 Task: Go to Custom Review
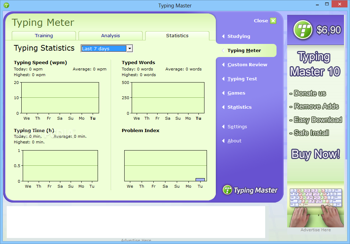247,64
